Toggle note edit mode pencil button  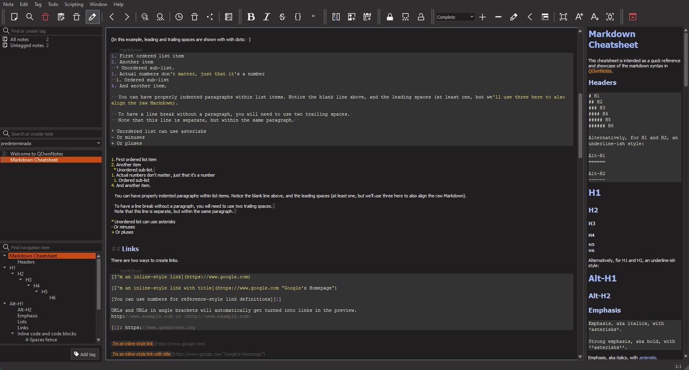click(x=92, y=17)
